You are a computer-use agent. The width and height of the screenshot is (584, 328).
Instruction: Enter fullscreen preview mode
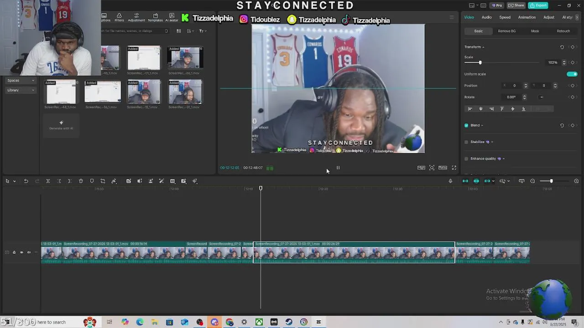454,168
